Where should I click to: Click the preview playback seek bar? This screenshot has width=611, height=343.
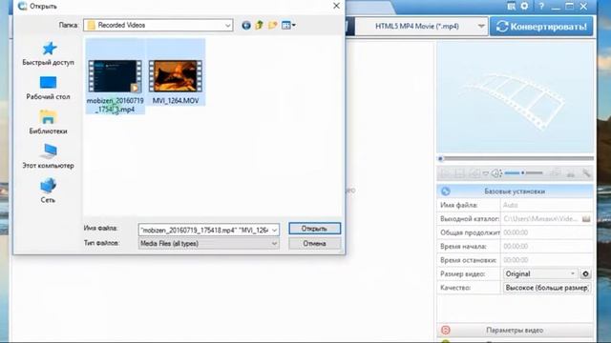point(516,158)
